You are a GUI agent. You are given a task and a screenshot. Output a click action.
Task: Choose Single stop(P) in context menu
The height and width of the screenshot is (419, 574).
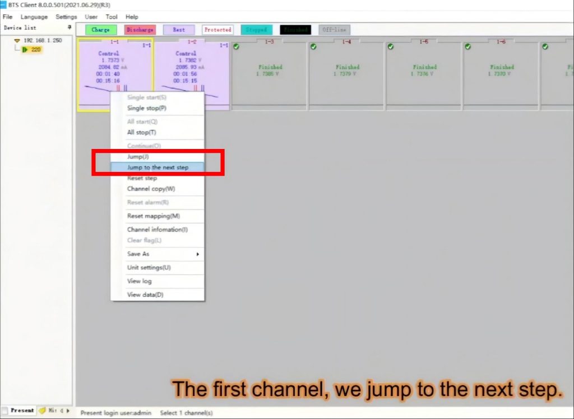[x=158, y=108]
